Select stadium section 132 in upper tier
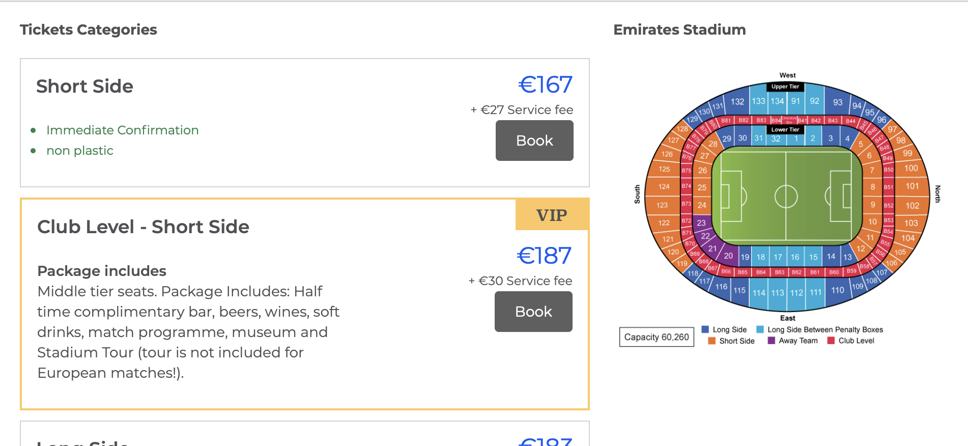The image size is (968, 446). pos(737,102)
